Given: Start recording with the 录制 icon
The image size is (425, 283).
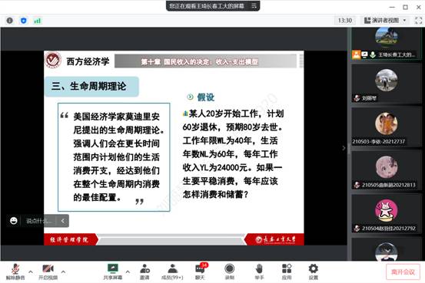Looking at the screenshot, I should coord(230,271).
